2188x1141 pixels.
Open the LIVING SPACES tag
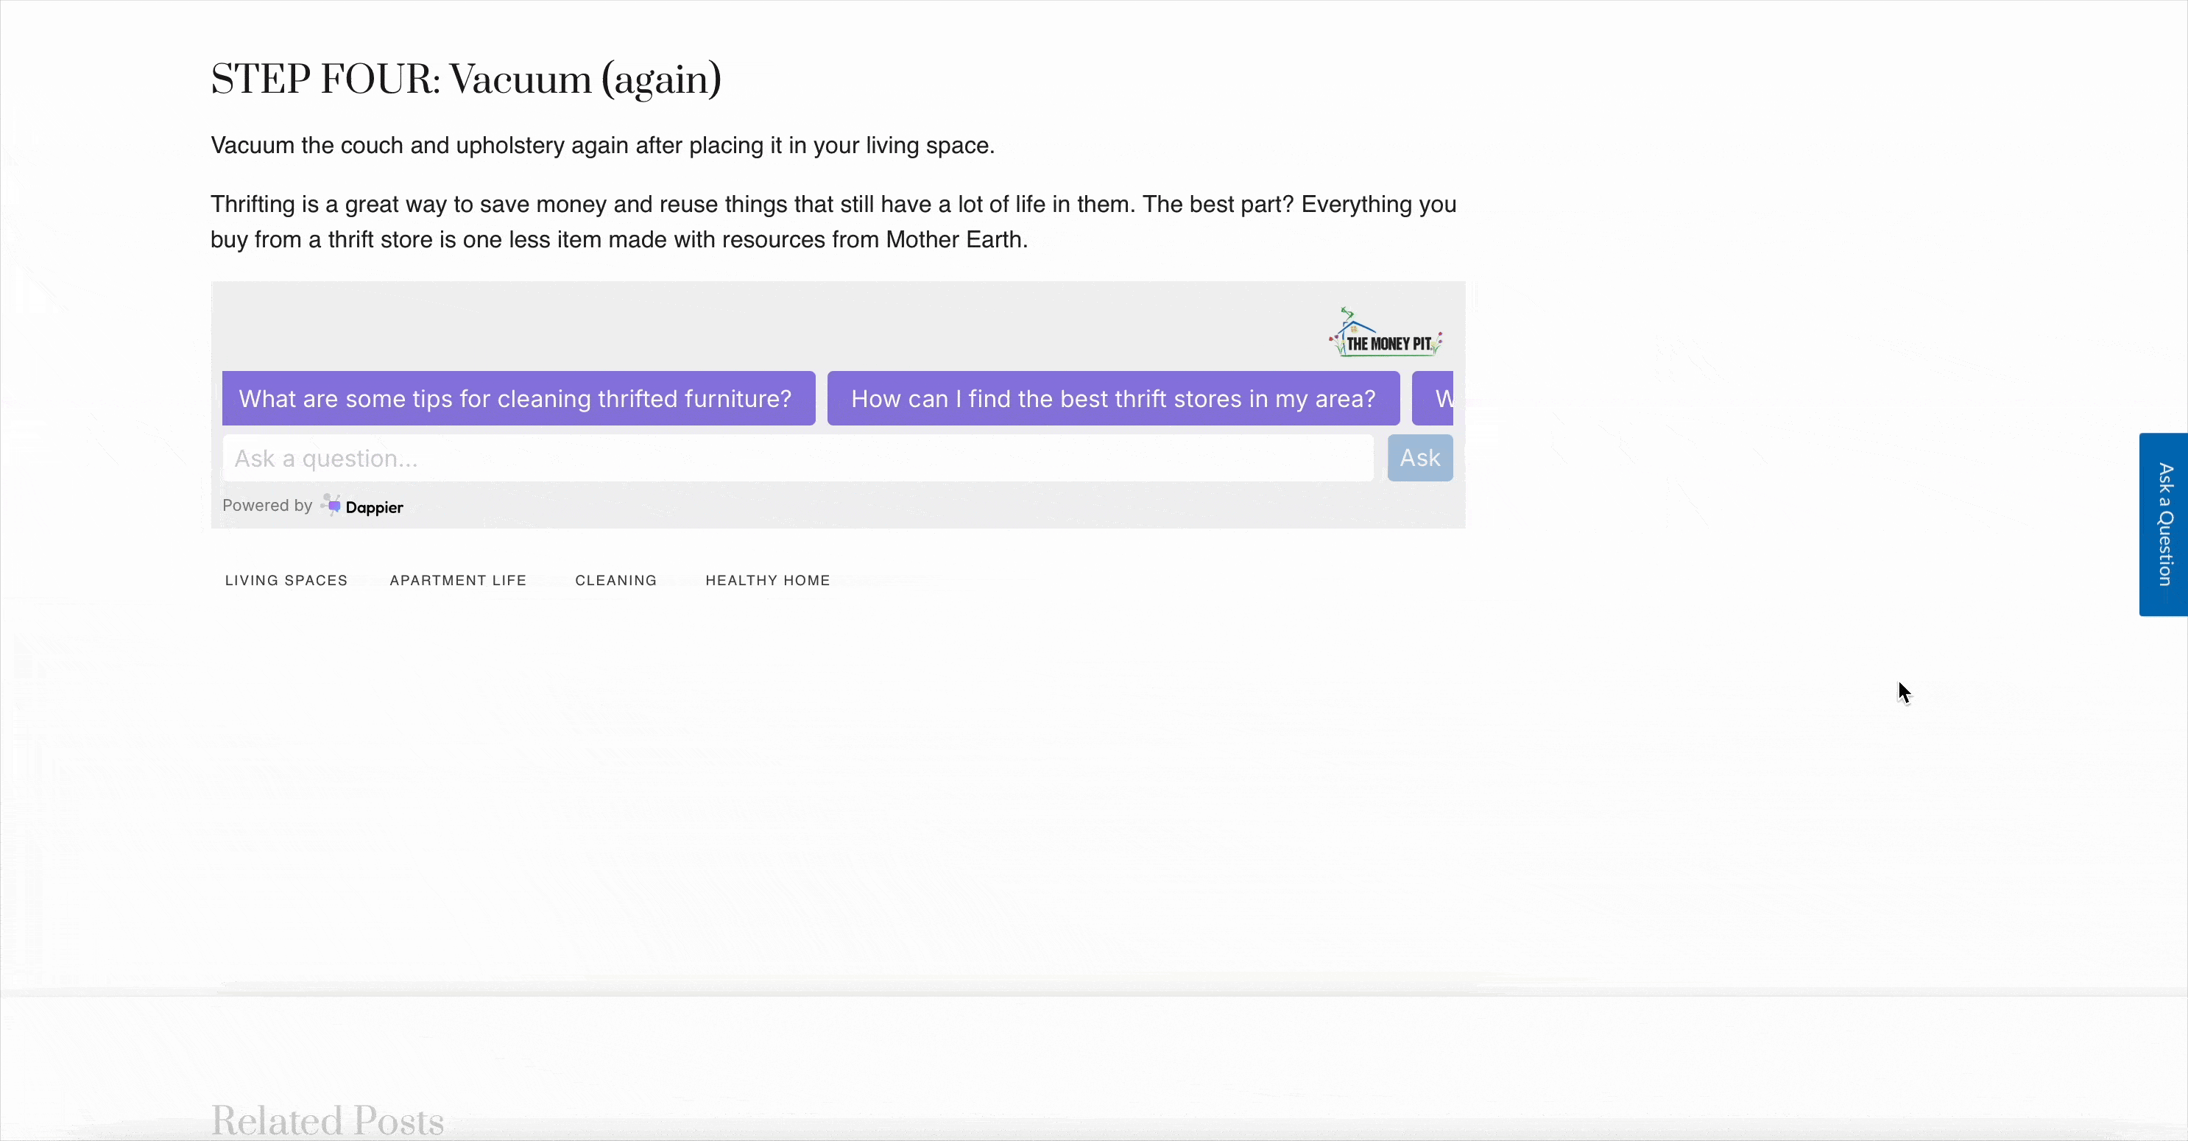[286, 580]
